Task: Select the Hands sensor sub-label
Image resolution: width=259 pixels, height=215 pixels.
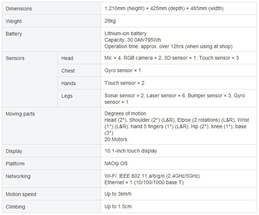Action: (68, 83)
